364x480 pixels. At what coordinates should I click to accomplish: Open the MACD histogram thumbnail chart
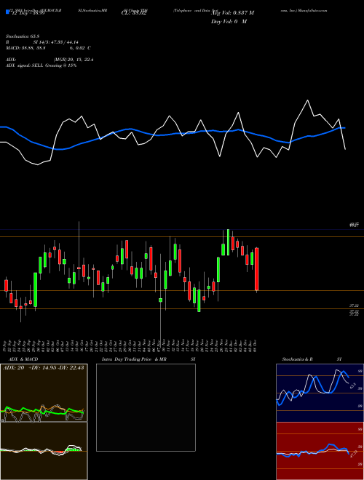pyautogui.click(x=44, y=451)
